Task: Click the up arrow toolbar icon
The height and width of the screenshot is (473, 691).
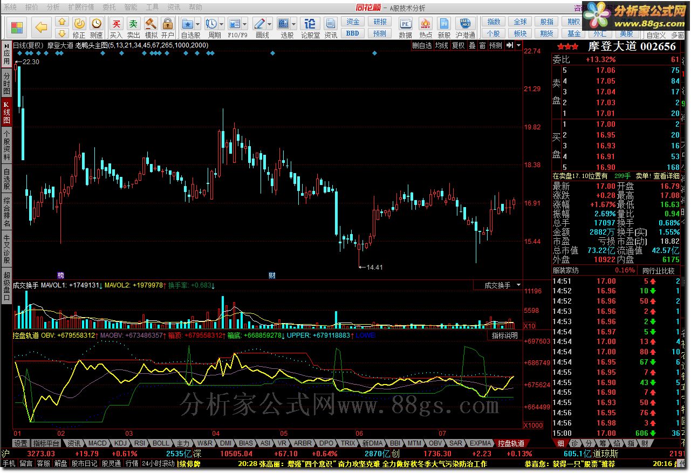Action: click(x=62, y=22)
